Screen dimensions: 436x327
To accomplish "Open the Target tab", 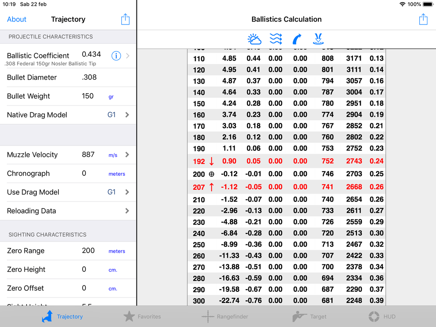I will 309,316.
